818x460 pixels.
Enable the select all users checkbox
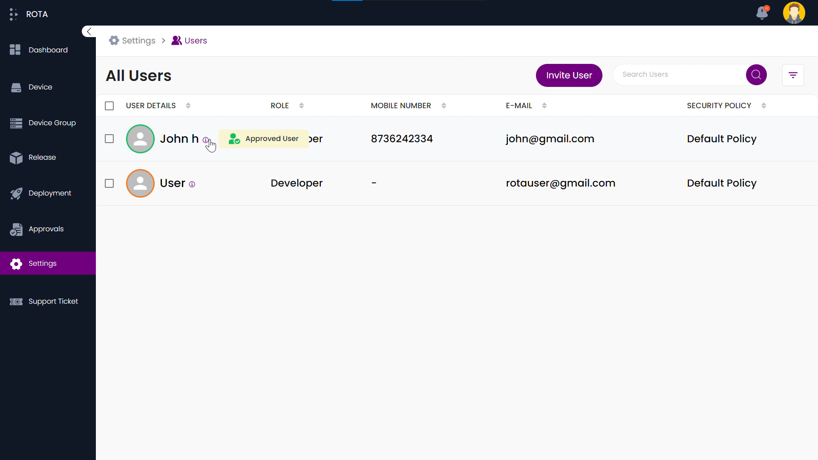109,106
